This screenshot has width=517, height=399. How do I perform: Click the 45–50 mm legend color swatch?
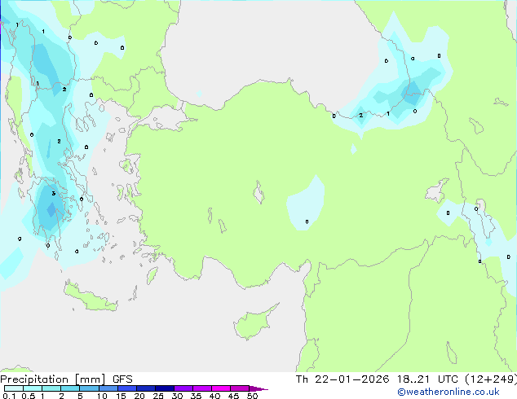(x=240, y=388)
